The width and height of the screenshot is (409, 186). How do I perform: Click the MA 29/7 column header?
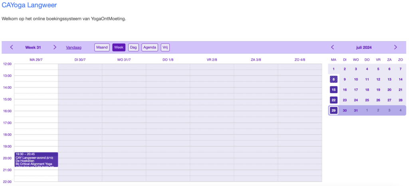(x=36, y=59)
